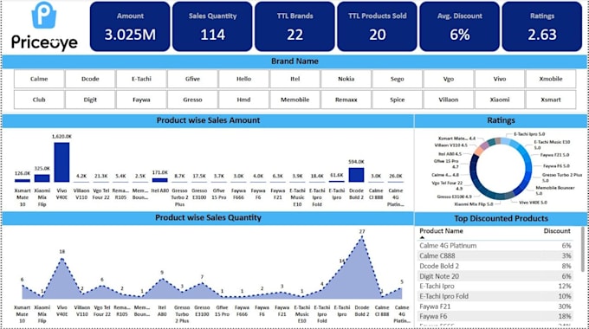589x329 pixels.
Task: Pick the Club brand button
Action: coord(39,100)
